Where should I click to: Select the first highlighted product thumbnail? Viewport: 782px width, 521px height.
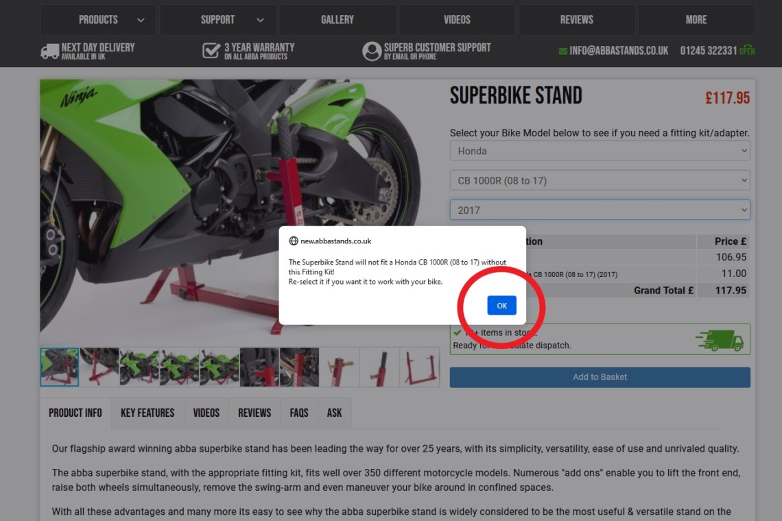point(60,367)
